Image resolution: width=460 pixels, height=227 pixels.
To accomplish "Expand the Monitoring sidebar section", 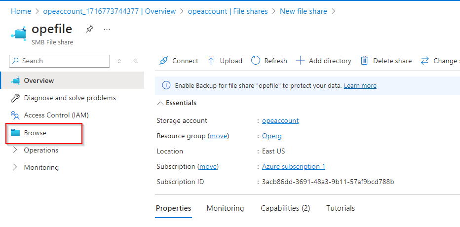I will point(15,167).
